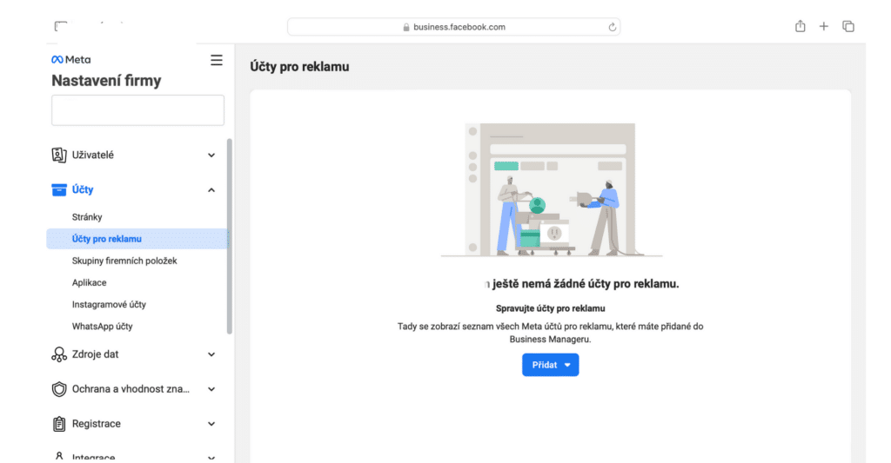Click the Účty section label

[x=83, y=189]
